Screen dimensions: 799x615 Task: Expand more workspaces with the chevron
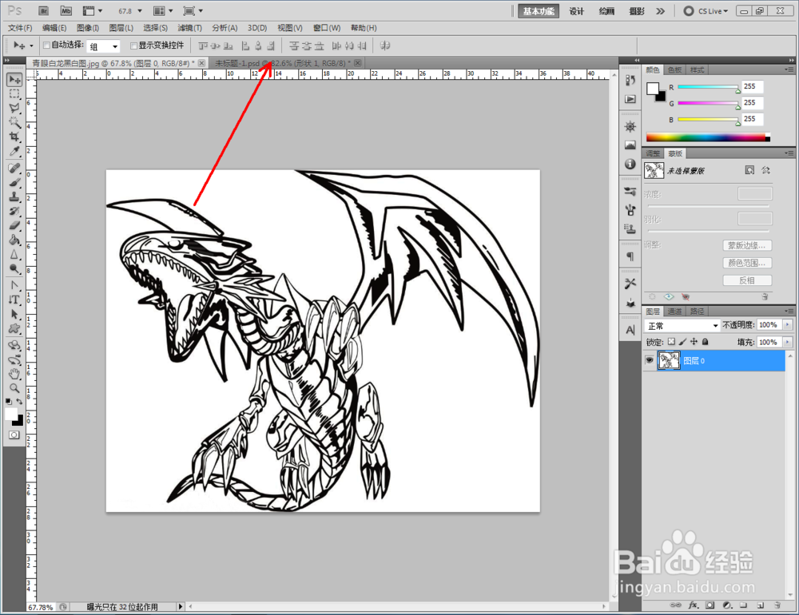(661, 10)
